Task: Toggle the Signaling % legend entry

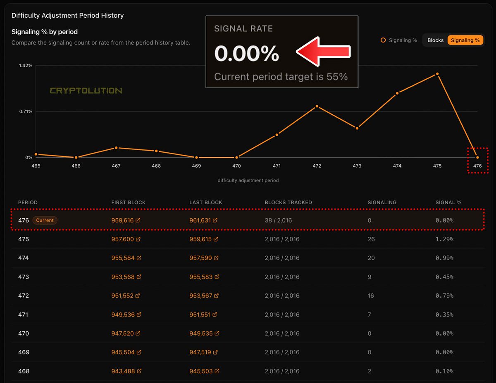Action: [399, 40]
